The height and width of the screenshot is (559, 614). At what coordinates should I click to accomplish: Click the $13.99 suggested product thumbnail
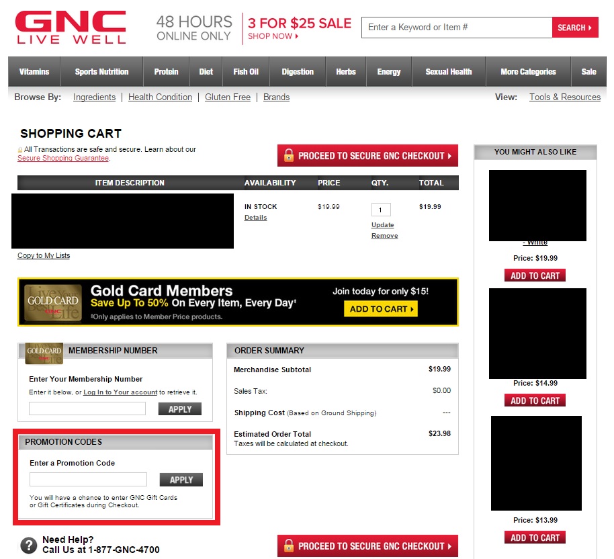[536, 463]
